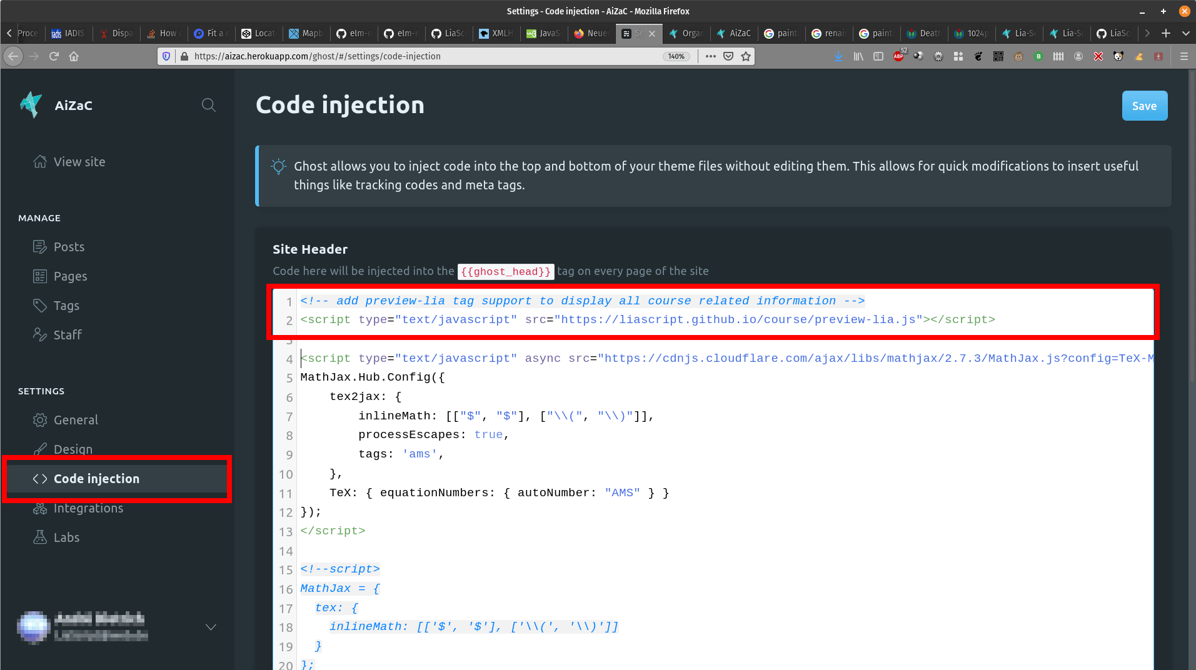Screen dimensions: 1196x670
Task: Click the AiZaC logo in the sidebar
Action: (x=31, y=105)
